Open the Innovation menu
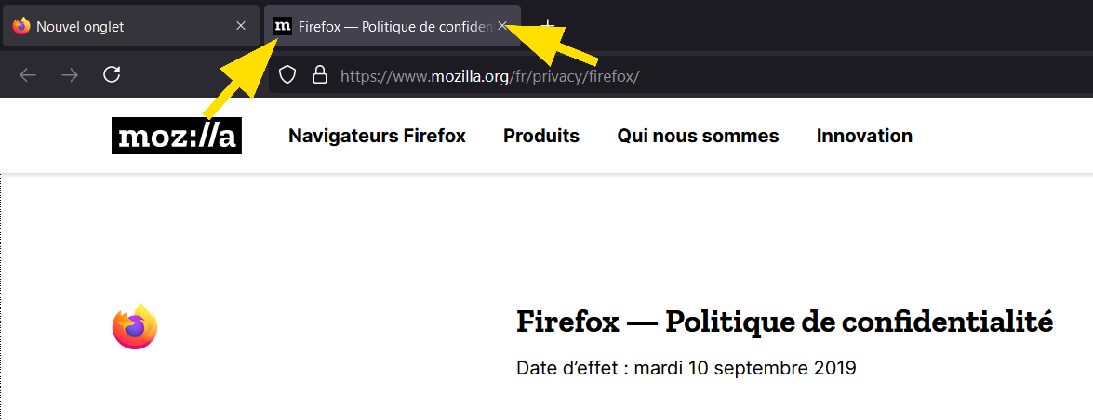This screenshot has height=420, width=1093. click(x=864, y=135)
